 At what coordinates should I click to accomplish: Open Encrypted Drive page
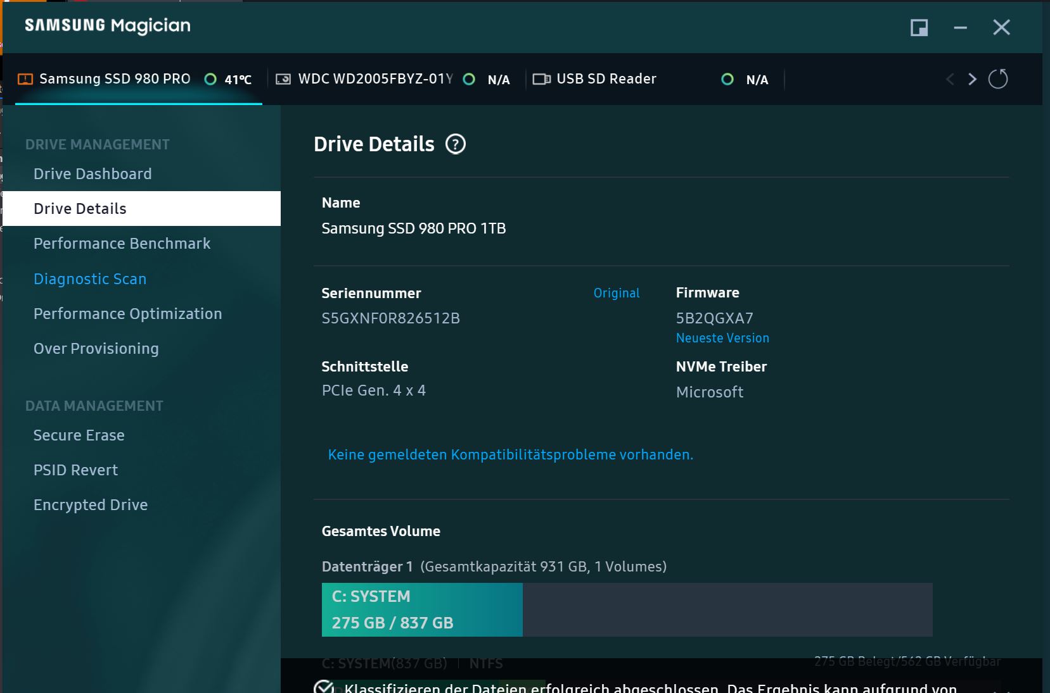[x=91, y=505]
